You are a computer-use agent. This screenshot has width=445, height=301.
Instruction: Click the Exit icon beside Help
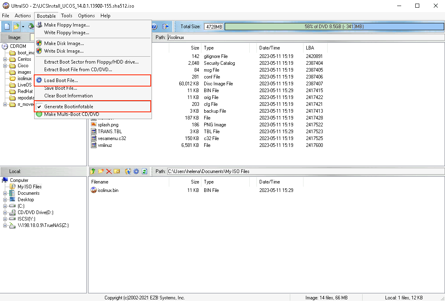[165, 27]
